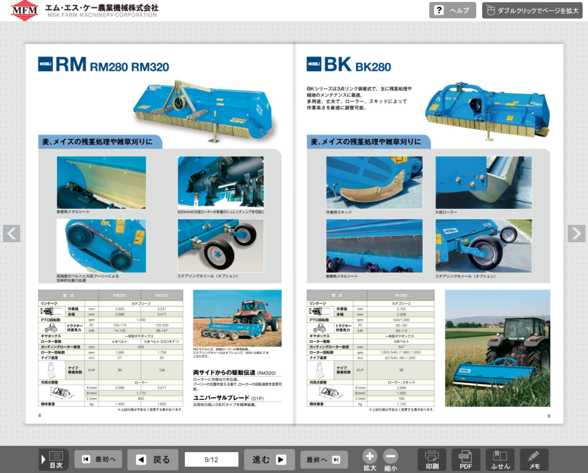Click the ユニバーサルブレード heading
Screen dimensions: 588x473
click(x=221, y=398)
